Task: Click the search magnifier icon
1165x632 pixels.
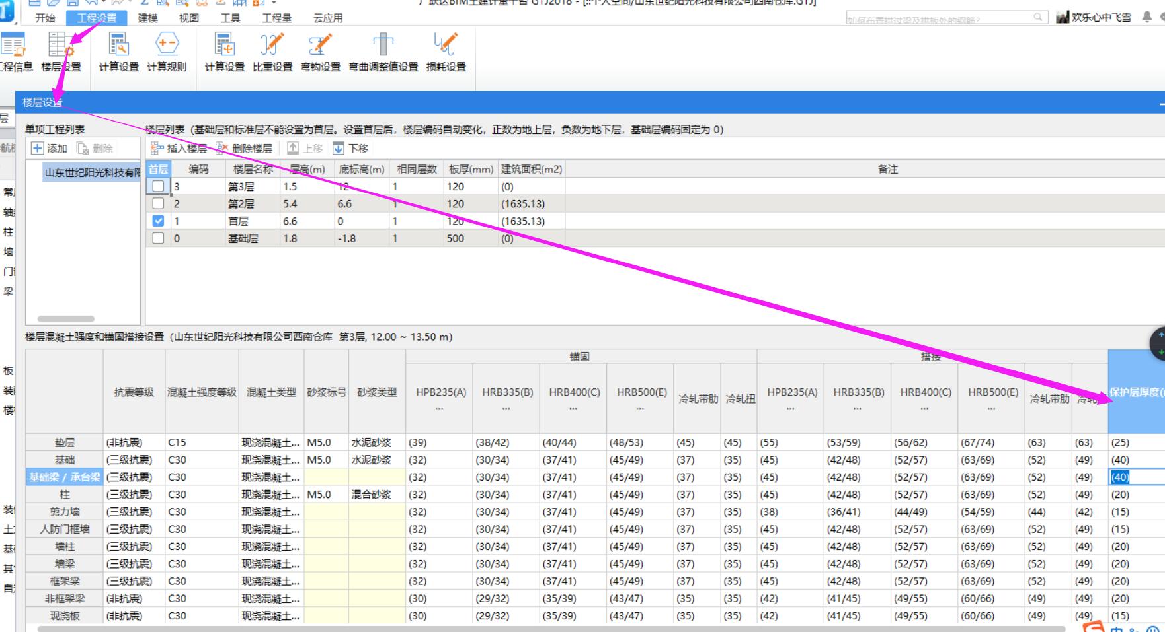Action: 1039,17
